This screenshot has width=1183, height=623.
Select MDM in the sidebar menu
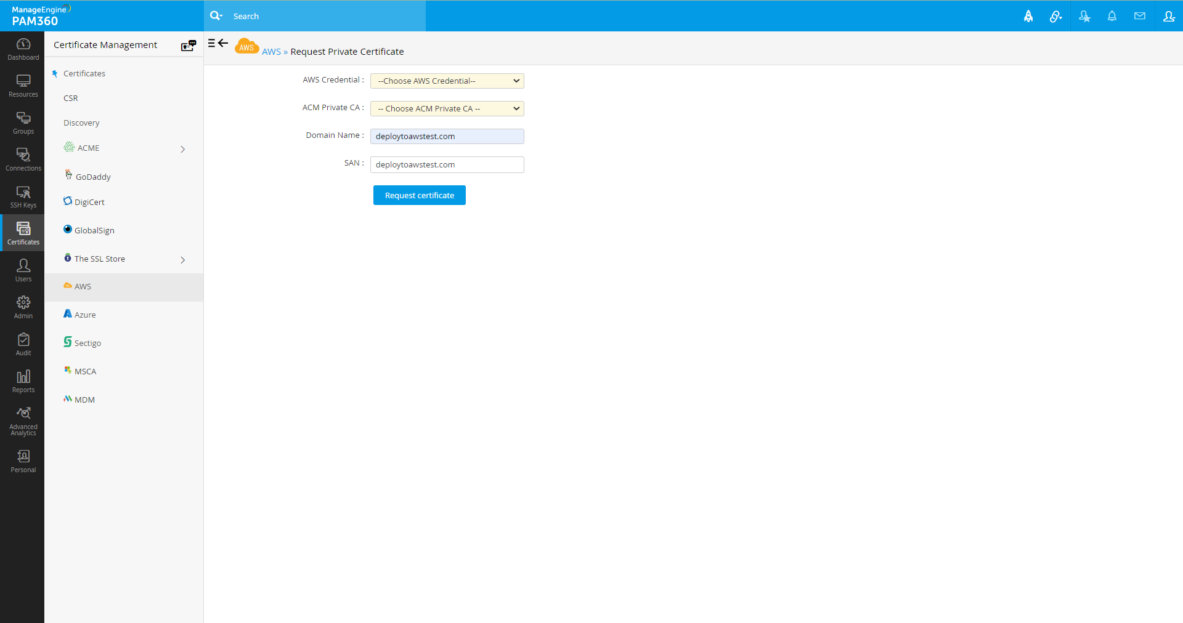tap(84, 400)
